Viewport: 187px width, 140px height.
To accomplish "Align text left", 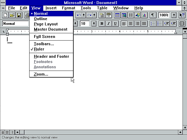I will pos(124,24).
